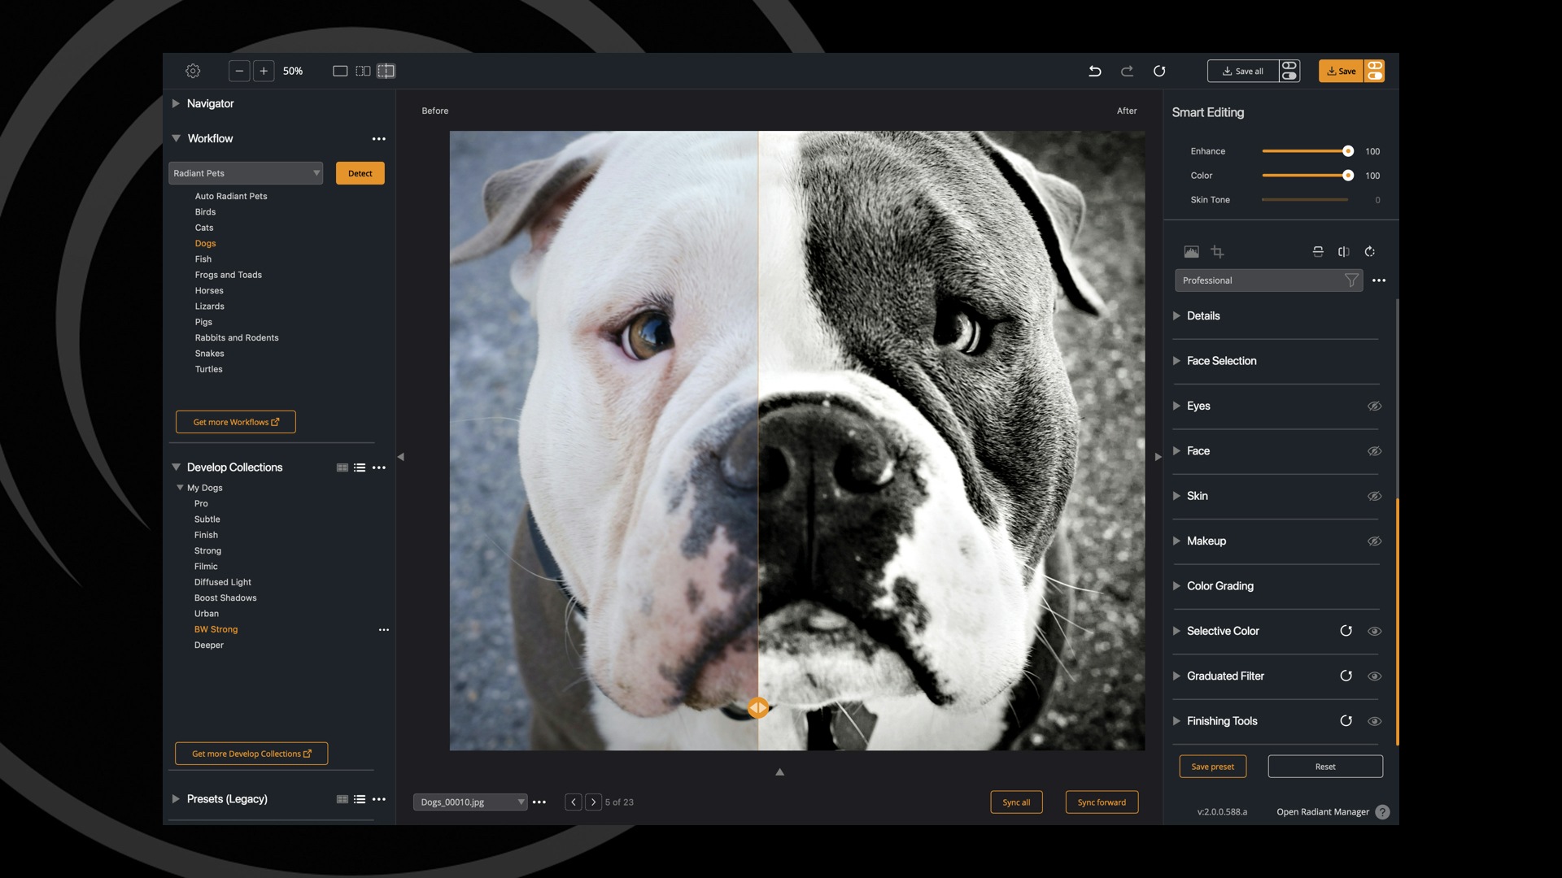Reset the Finishing Tools section

pyautogui.click(x=1346, y=721)
